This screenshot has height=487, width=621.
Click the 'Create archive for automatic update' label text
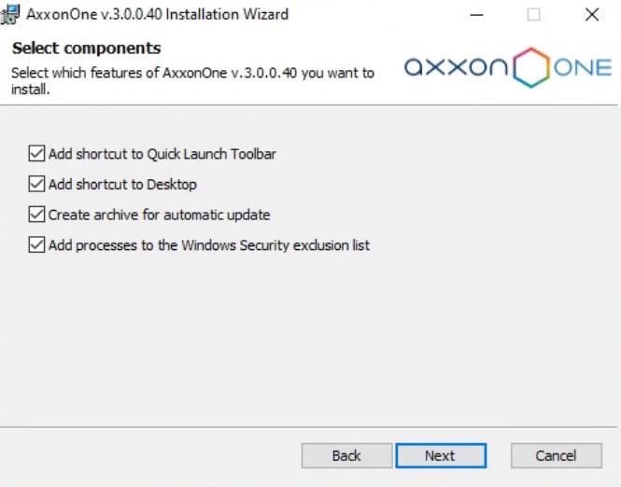click(x=160, y=215)
